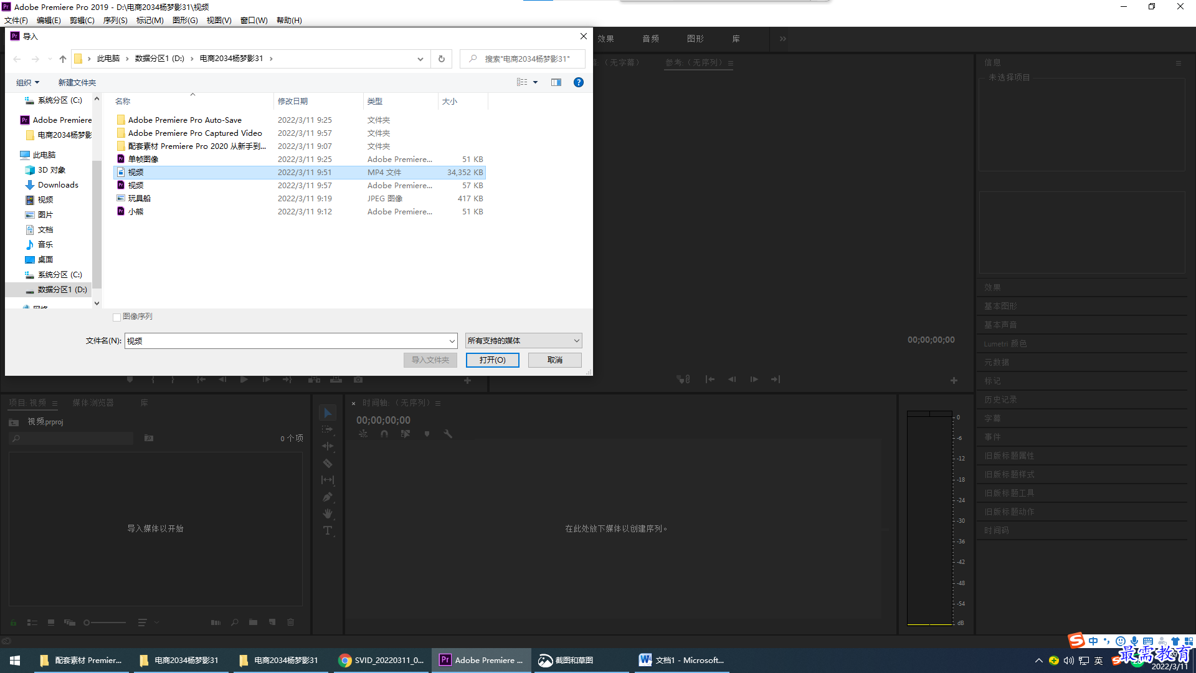Screen dimensions: 1196x673
Task: Click the Cancel button in Import dialog
Action: tap(555, 360)
